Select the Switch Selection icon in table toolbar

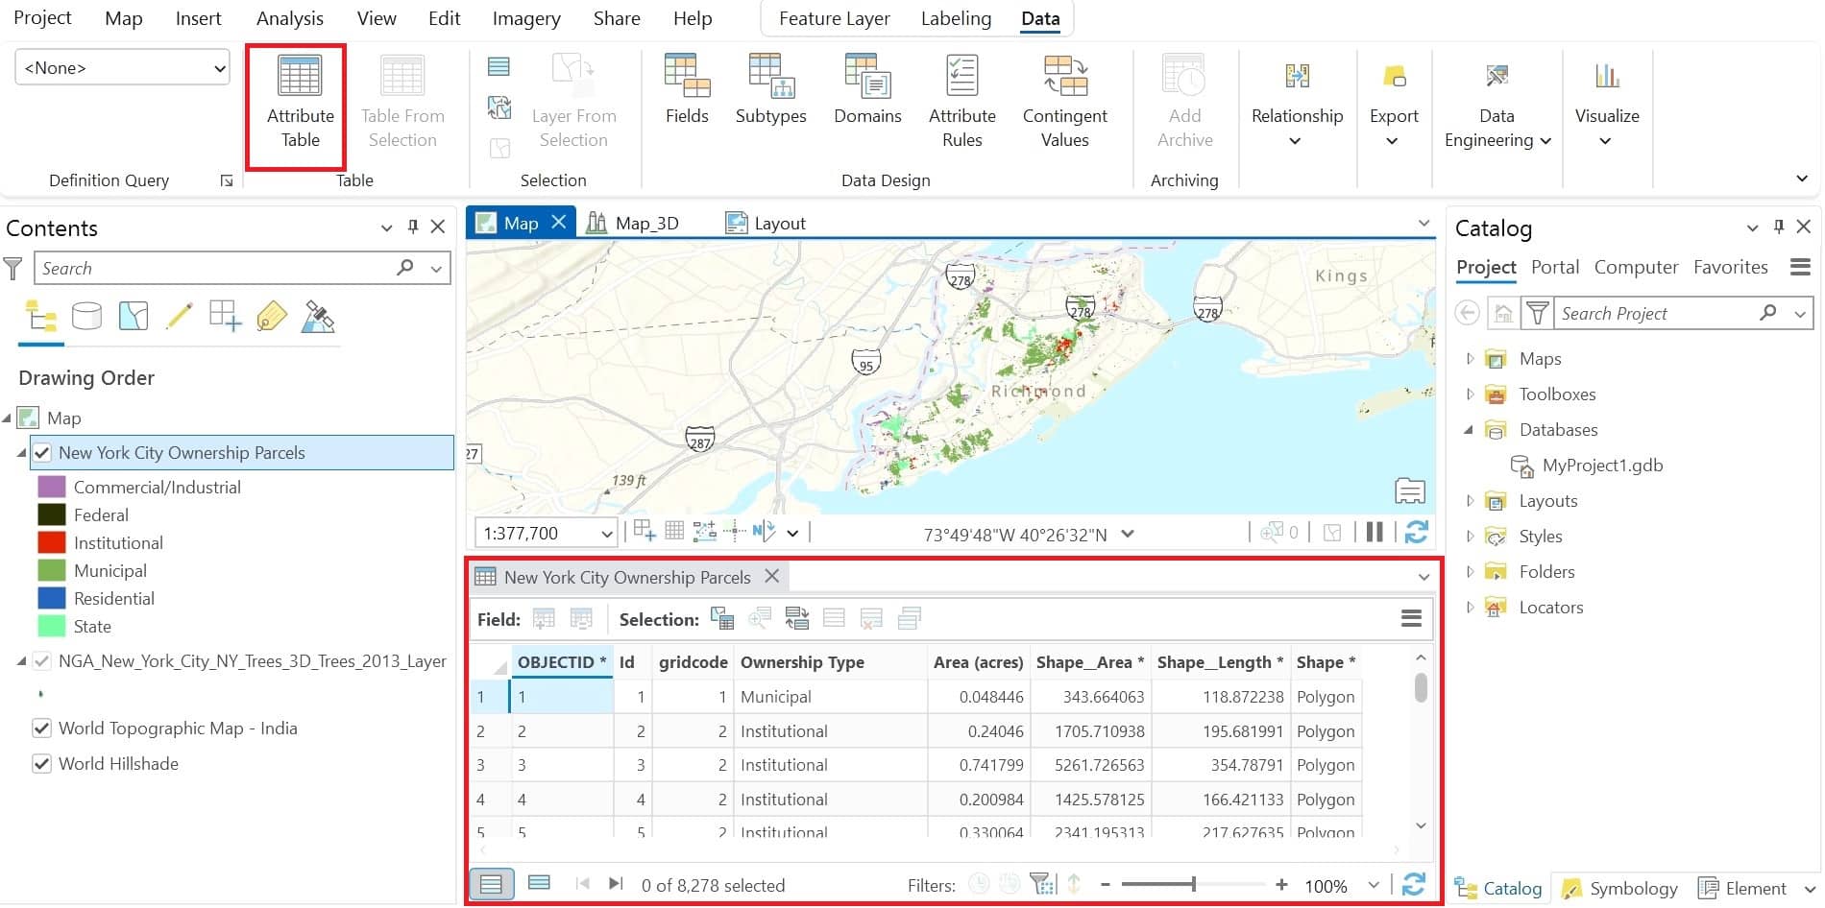797,618
